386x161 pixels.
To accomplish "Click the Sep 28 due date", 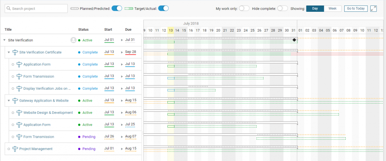I will tap(130, 52).
